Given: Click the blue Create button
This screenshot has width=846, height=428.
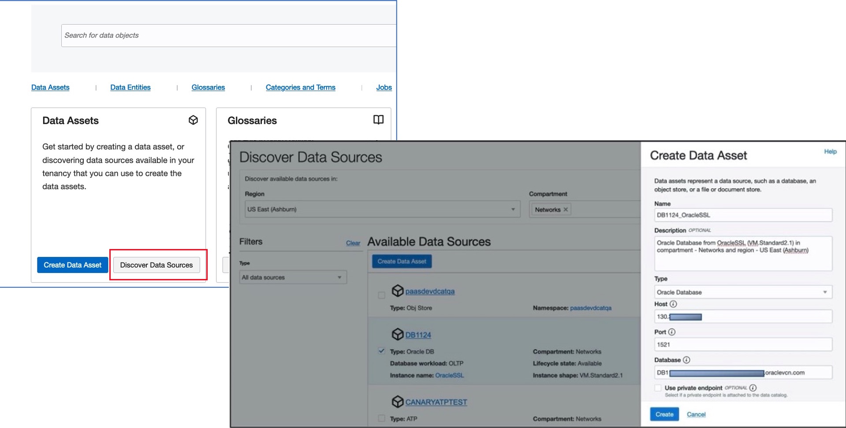Looking at the screenshot, I should 664,414.
